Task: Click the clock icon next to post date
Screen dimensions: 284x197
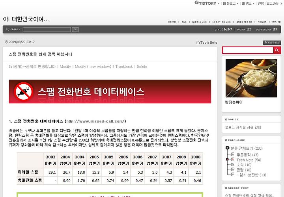Action: (x=7, y=42)
